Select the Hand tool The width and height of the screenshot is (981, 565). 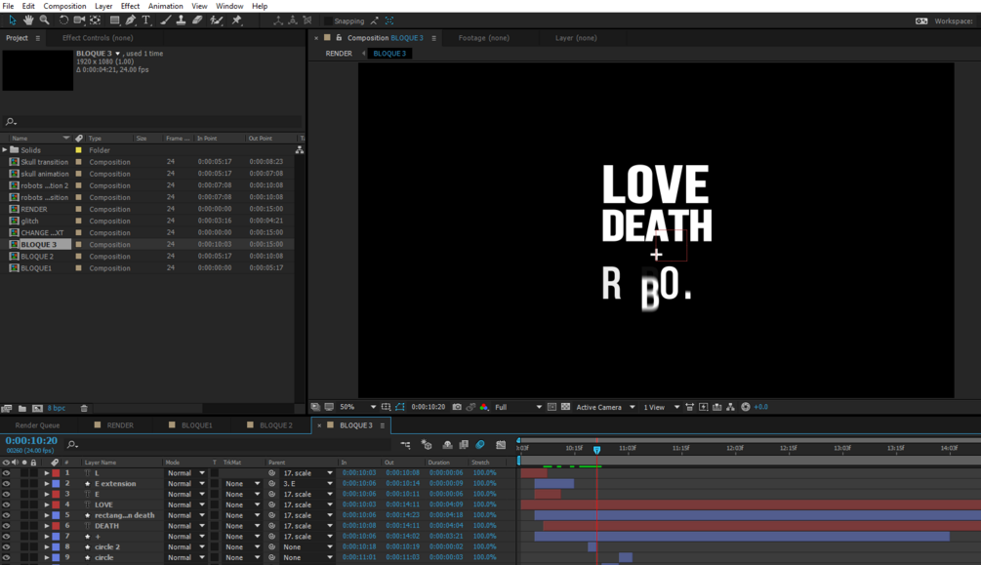(x=28, y=20)
